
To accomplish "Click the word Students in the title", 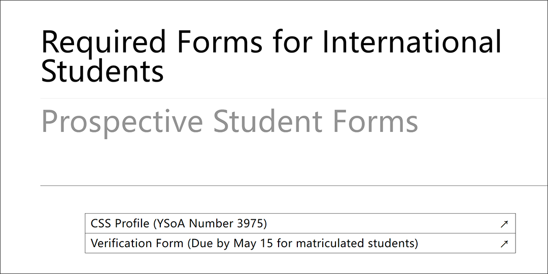I will [x=102, y=70].
